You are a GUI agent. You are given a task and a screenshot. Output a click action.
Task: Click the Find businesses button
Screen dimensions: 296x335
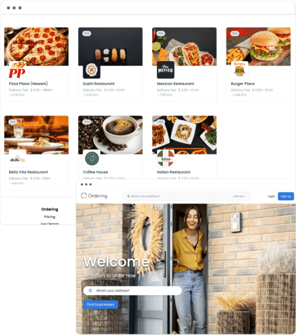(100, 305)
